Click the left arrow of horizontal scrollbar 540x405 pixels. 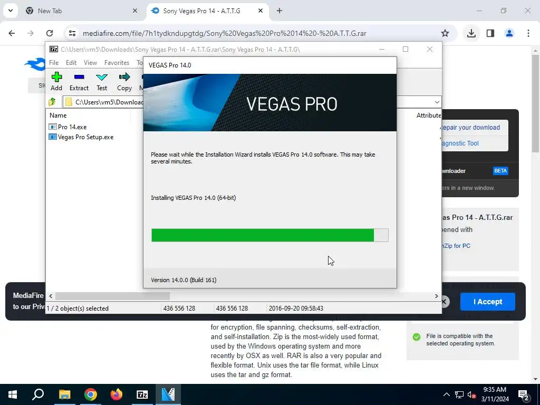pos(51,296)
